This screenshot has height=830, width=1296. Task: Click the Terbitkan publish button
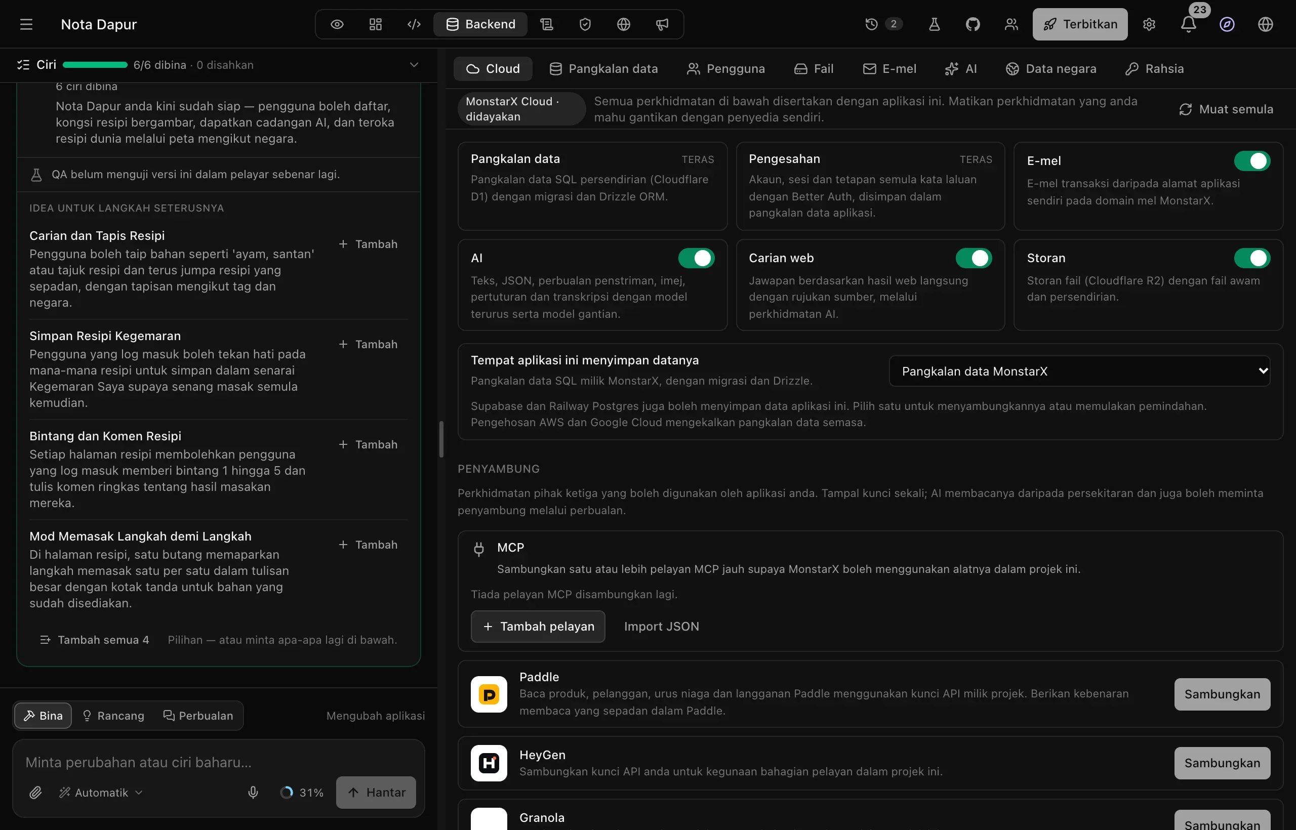[1080, 24]
